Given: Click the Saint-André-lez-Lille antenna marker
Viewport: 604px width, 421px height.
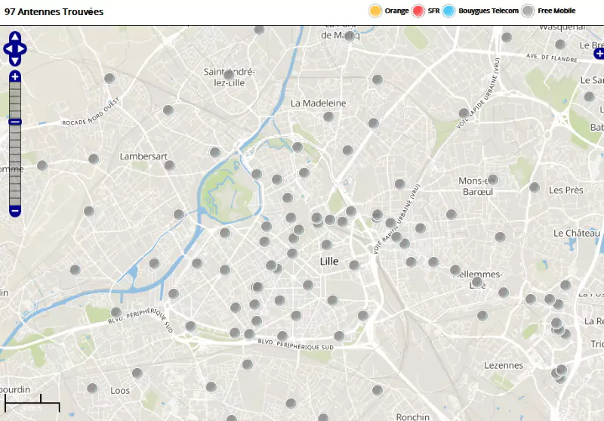Looking at the screenshot, I should click(x=229, y=75).
